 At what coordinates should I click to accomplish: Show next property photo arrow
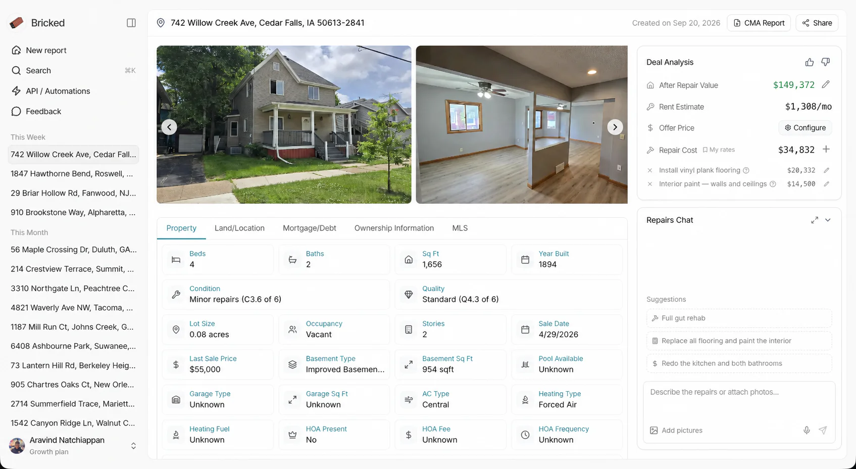coord(615,127)
